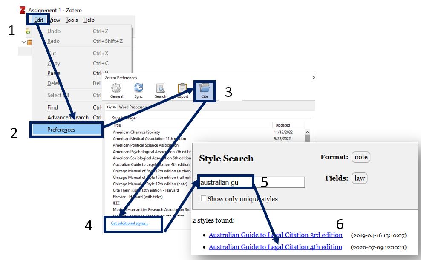Click the New Collection icon in the sidebar
421x260 pixels.
pyautogui.click(x=28, y=32)
